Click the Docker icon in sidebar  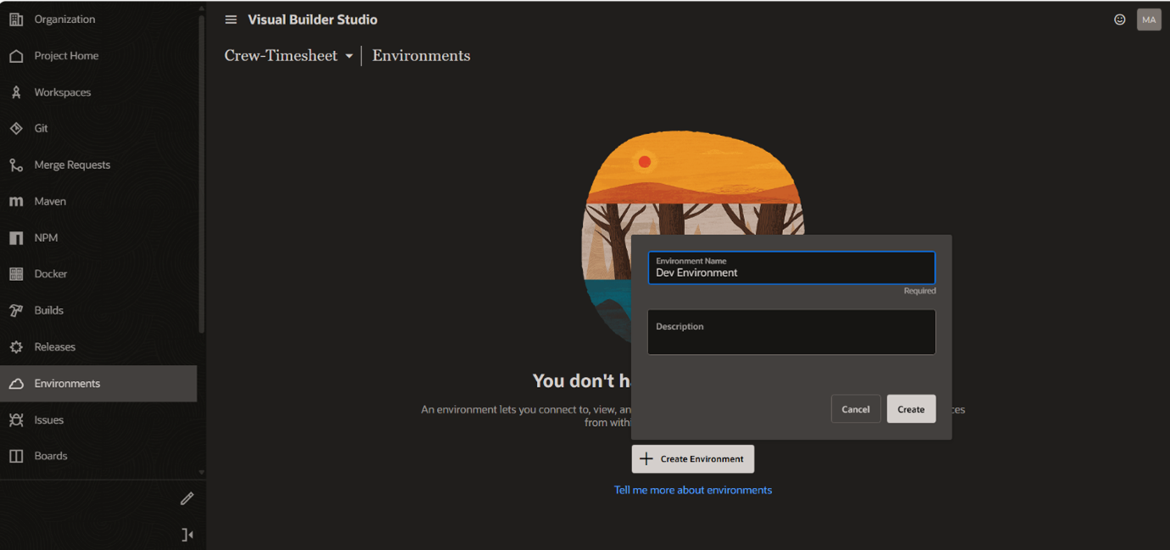[x=16, y=274]
